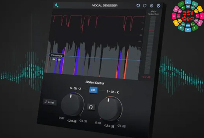204x138 pixels.
Task: Click the Sibilant Control heading
Action: click(95, 82)
